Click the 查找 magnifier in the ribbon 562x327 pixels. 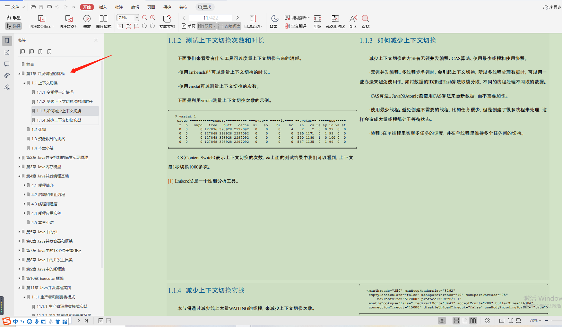366,22
